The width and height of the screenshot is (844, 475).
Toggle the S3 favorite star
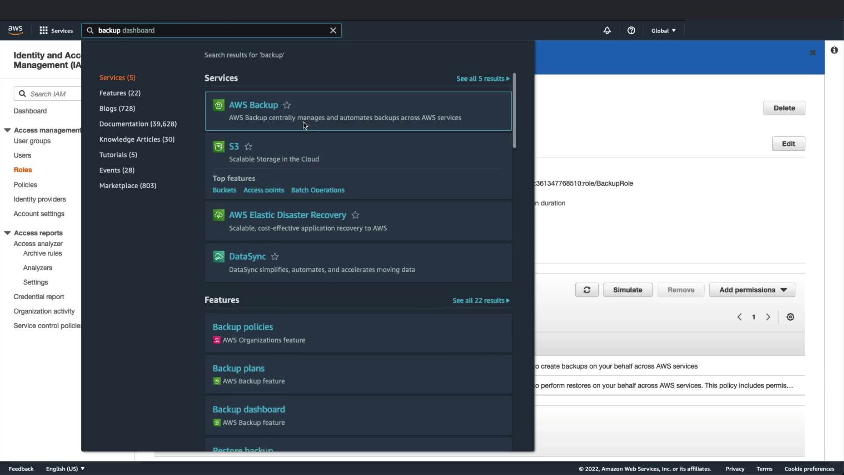tap(248, 146)
